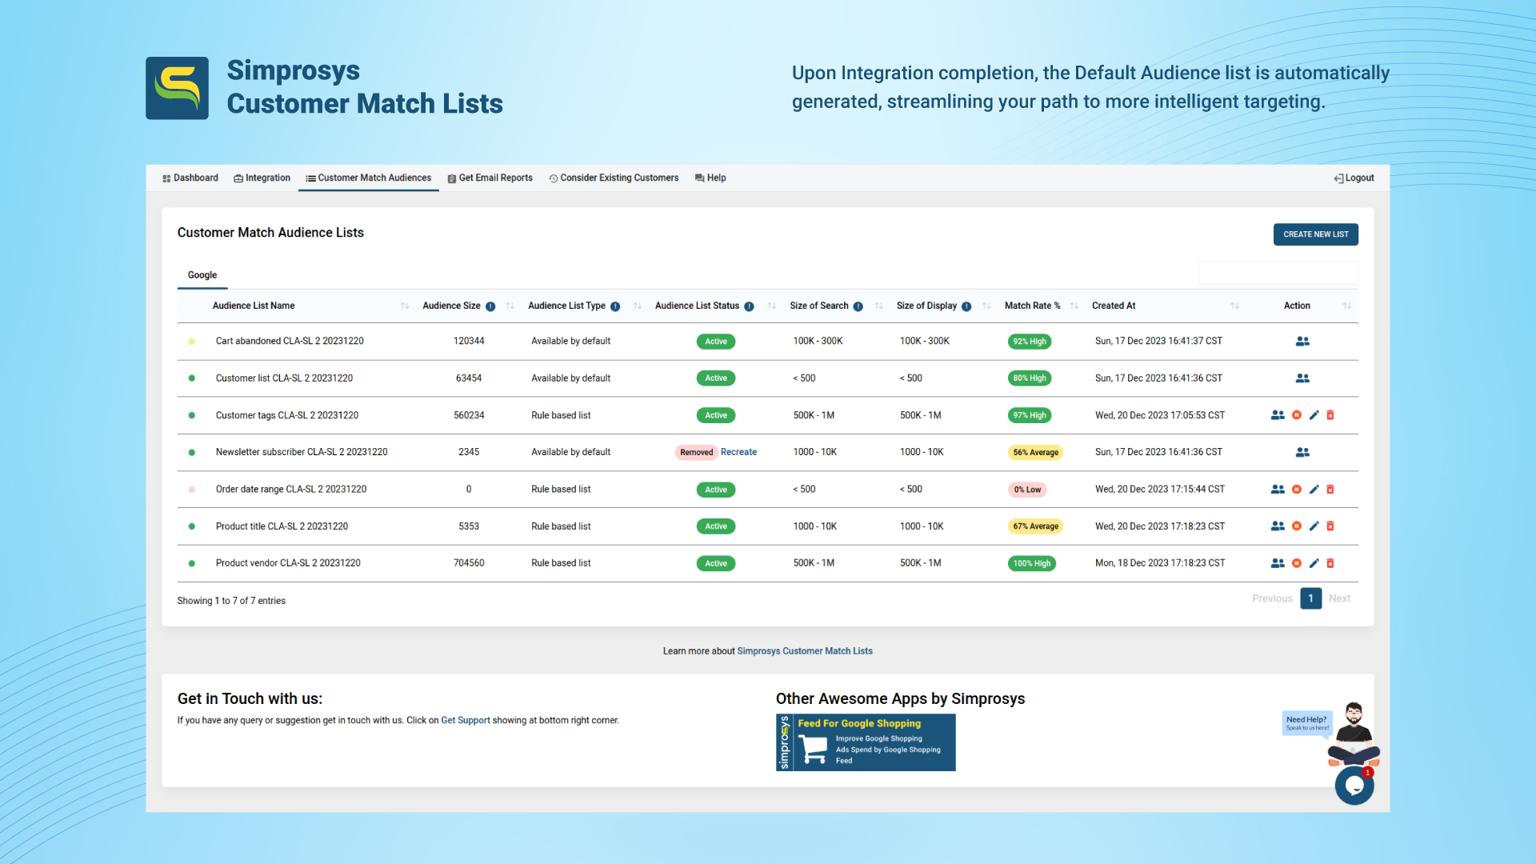Click the CREATE NEW LIST button
The height and width of the screenshot is (864, 1536).
tap(1315, 234)
